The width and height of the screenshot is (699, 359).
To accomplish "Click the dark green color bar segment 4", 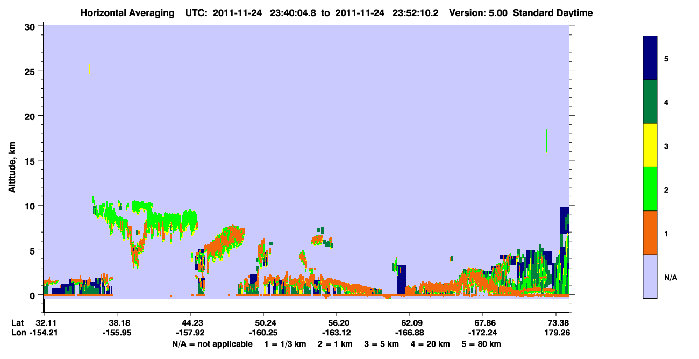I will click(x=650, y=102).
